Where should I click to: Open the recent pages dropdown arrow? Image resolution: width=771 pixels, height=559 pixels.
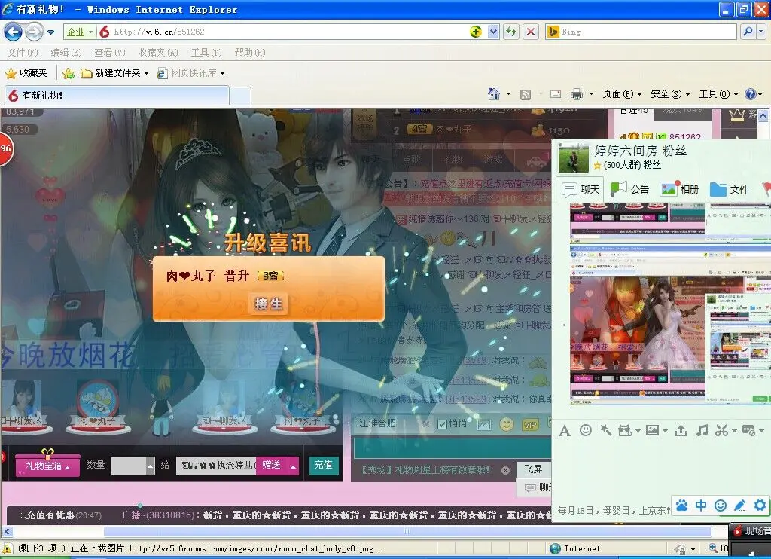click(51, 32)
